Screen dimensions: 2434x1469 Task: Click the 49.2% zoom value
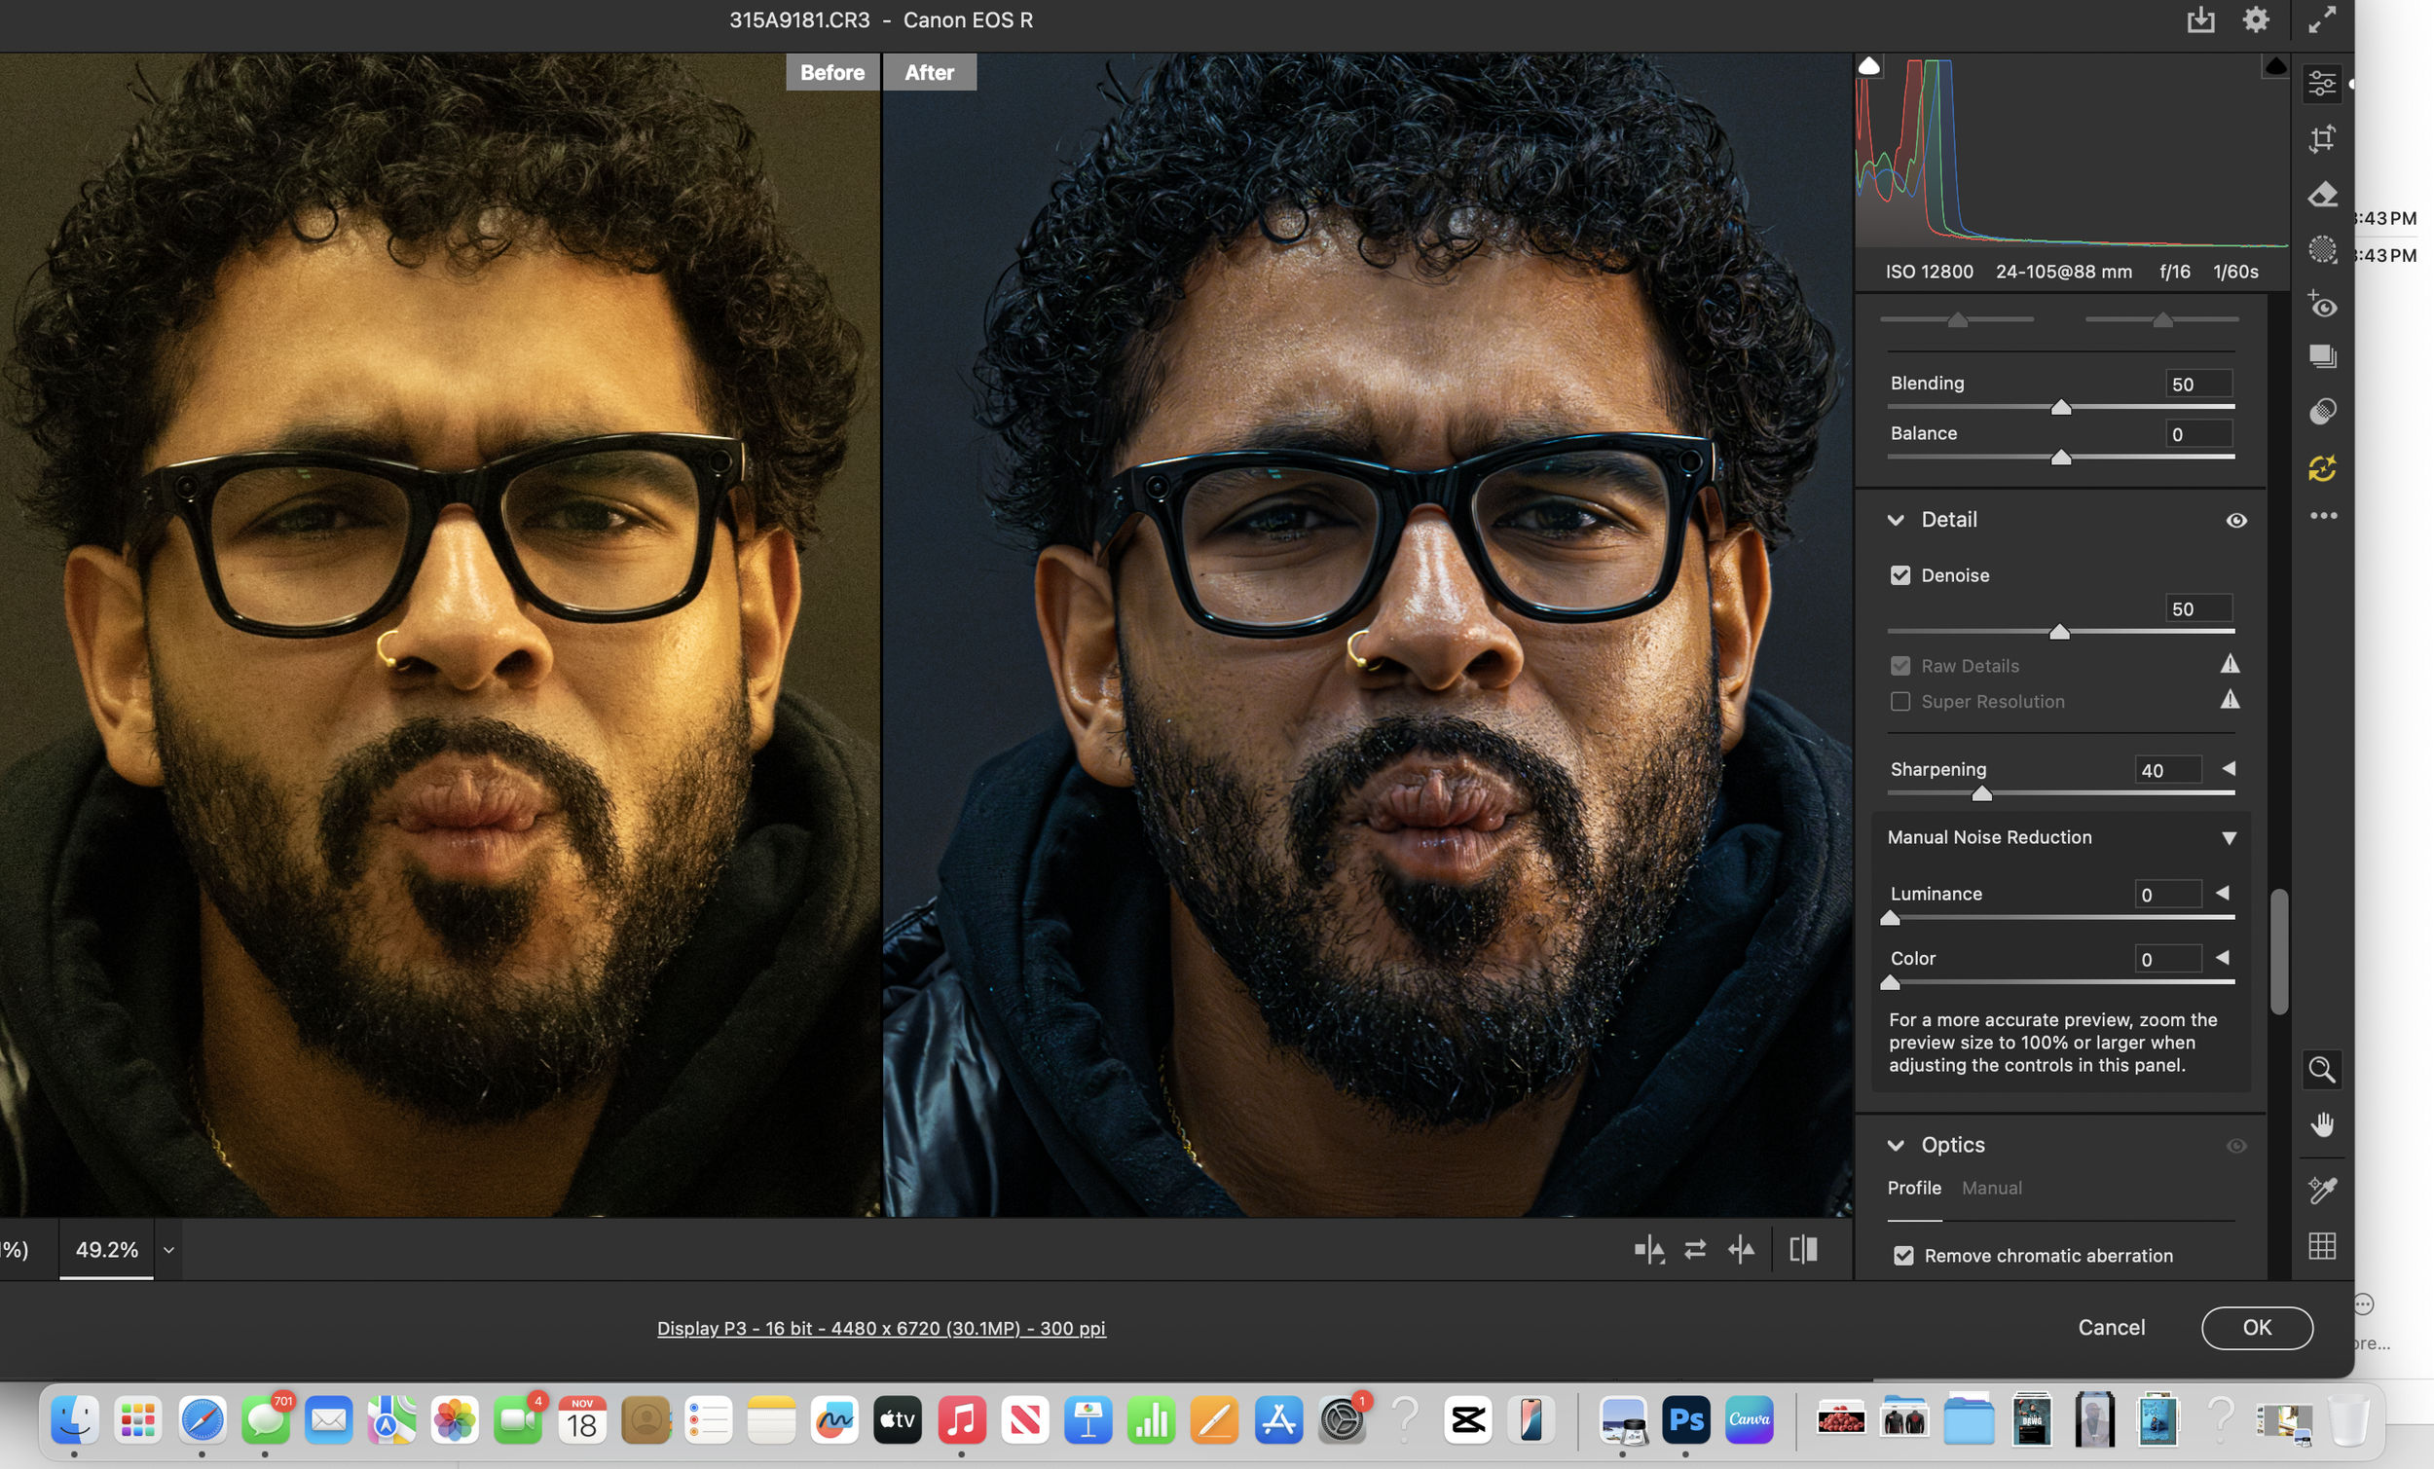coord(107,1250)
